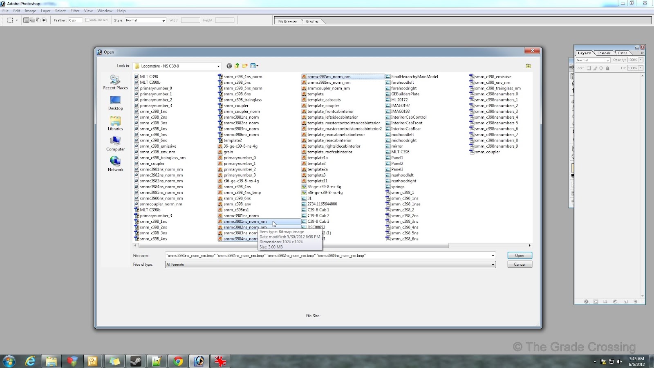Open Computer in the places bar

pos(115,144)
